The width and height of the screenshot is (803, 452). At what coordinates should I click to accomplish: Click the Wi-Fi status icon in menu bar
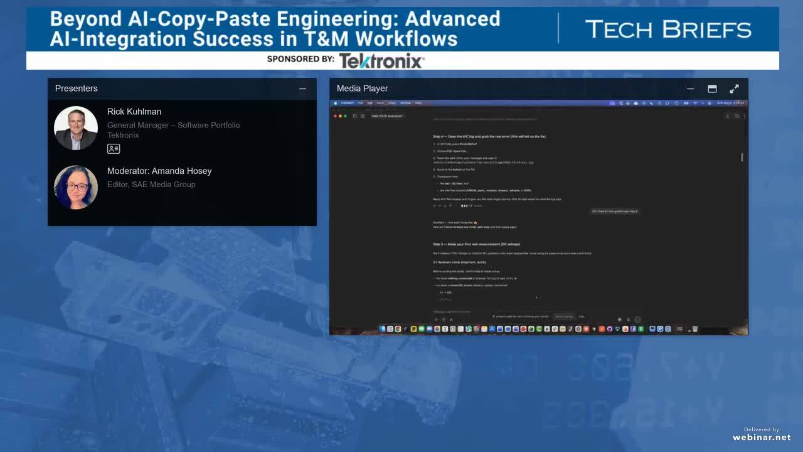click(694, 102)
